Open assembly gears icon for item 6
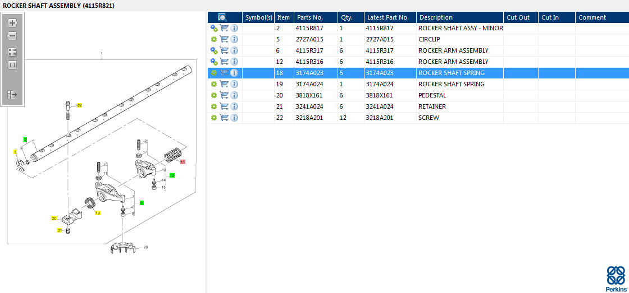Viewport: 629px width, 293px height. [x=214, y=50]
